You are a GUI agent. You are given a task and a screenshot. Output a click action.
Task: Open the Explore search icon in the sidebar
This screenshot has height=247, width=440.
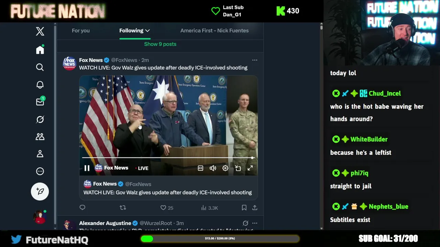pos(40,67)
